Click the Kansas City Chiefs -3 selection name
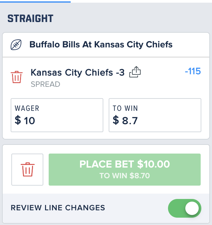The image size is (212, 225). coord(77,72)
